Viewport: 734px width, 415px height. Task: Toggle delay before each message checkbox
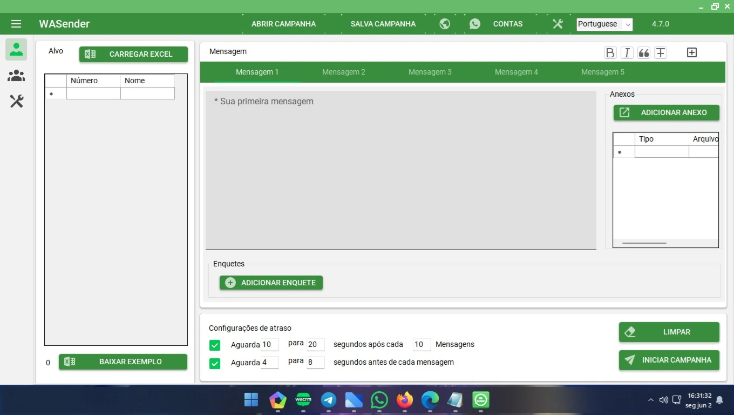[x=215, y=363]
